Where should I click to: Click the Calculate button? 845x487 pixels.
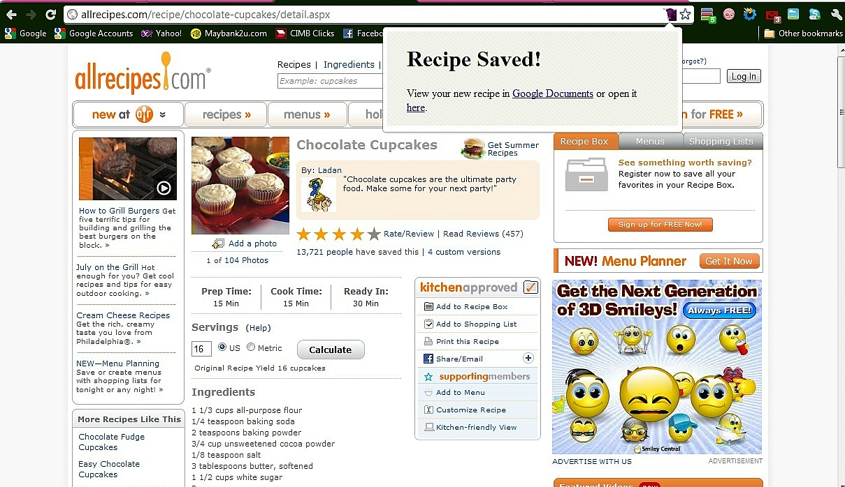point(331,350)
